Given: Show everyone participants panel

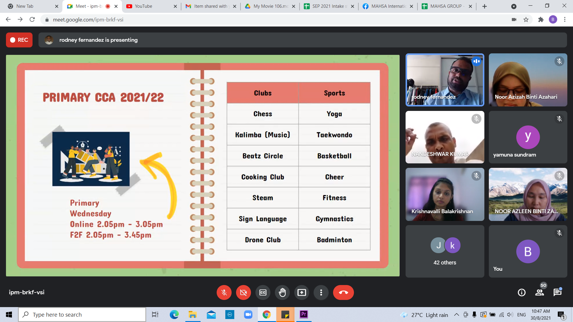Looking at the screenshot, I should coord(540,292).
